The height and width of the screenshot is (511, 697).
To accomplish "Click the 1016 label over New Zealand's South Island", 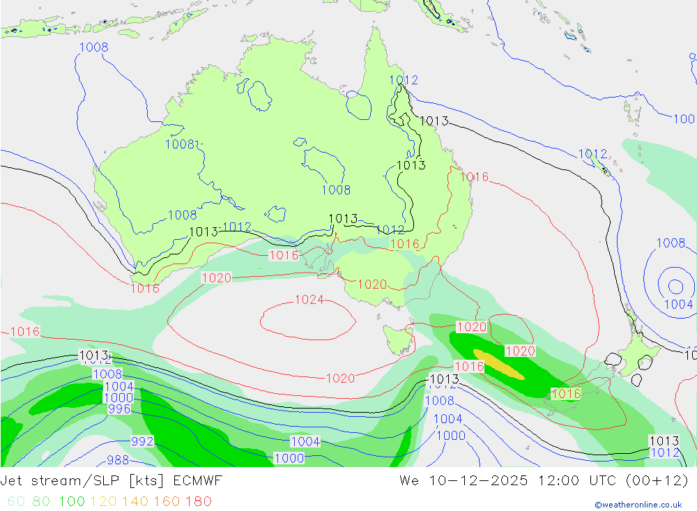I will 566,394.
